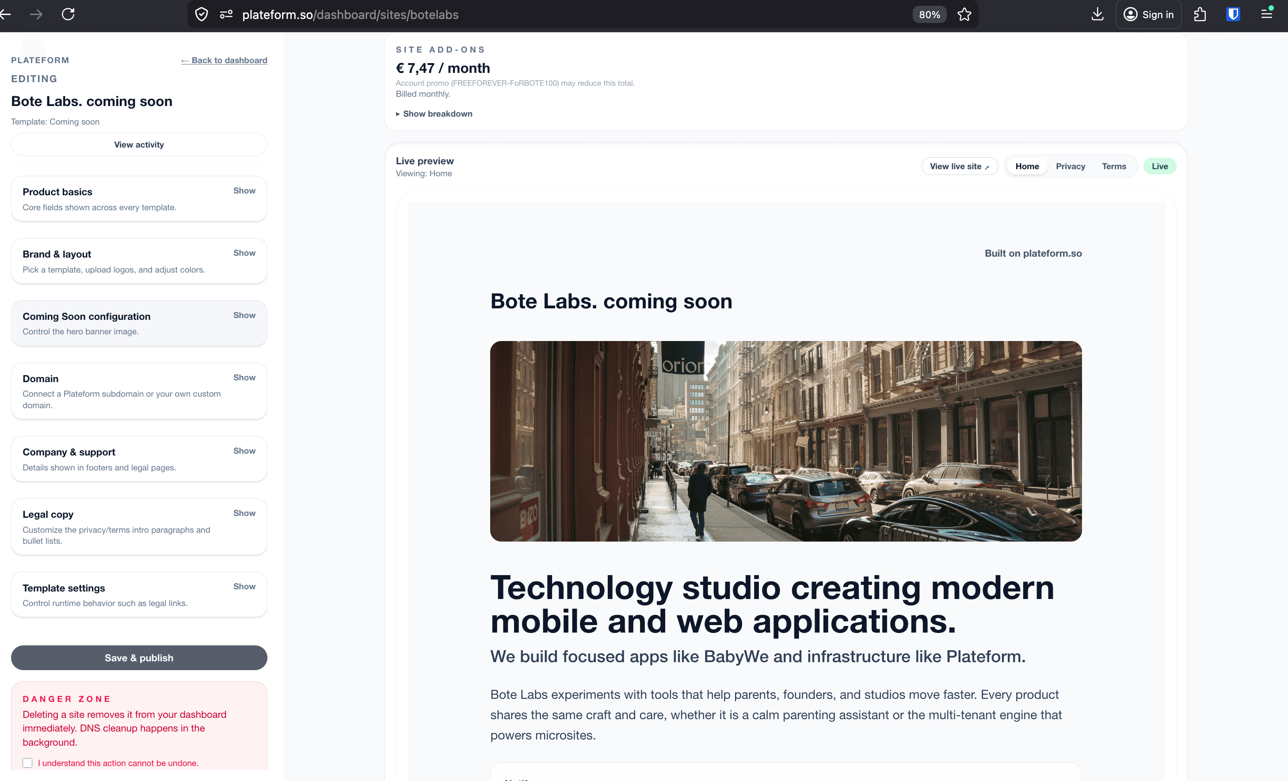The height and width of the screenshot is (781, 1288).
Task: Expand Coming Soon configuration with Show
Action: (x=244, y=315)
